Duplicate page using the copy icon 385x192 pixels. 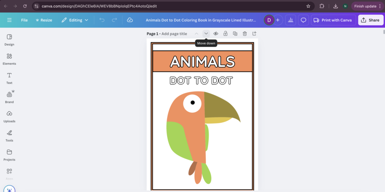pos(235,34)
